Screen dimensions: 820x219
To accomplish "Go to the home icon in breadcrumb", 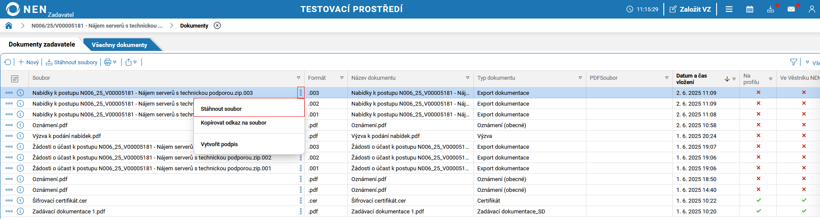I will point(9,25).
